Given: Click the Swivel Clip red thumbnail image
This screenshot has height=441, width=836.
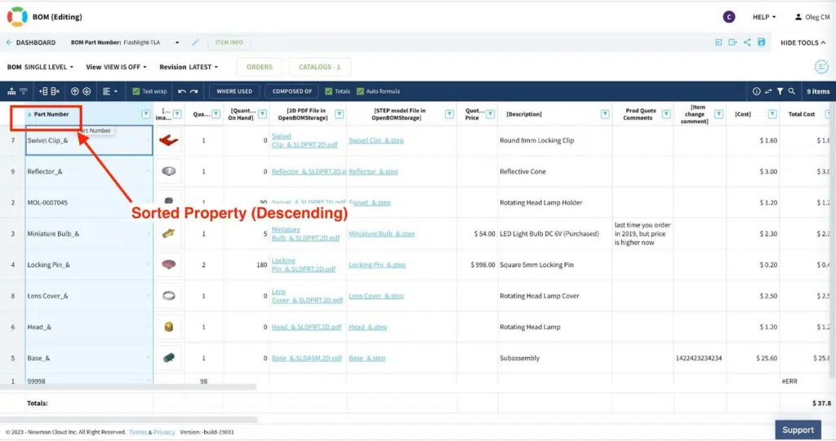Looking at the screenshot, I should pos(168,140).
